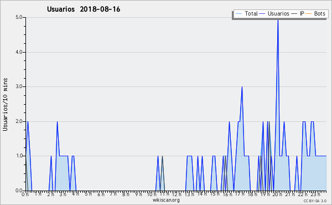Click the orange Bots line swatch
Image resolution: width=332 pixels, height=205 pixels.
[309, 14]
